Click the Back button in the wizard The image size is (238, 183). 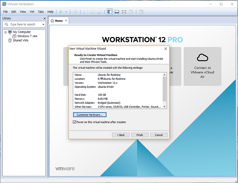(121, 135)
